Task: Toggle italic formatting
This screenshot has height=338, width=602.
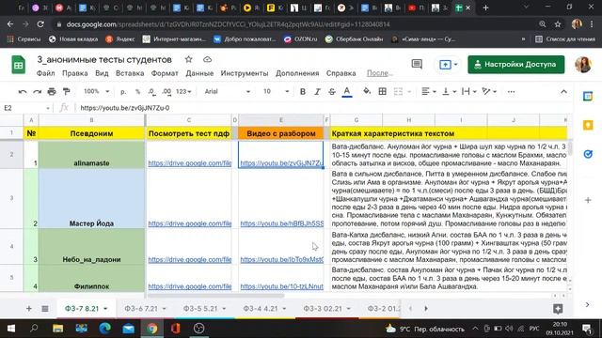Action: point(317,92)
